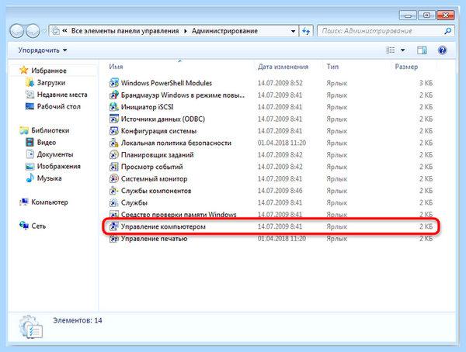The height and width of the screenshot is (352, 466).
Task: Maximize the Администрирование window
Action: point(426,15)
